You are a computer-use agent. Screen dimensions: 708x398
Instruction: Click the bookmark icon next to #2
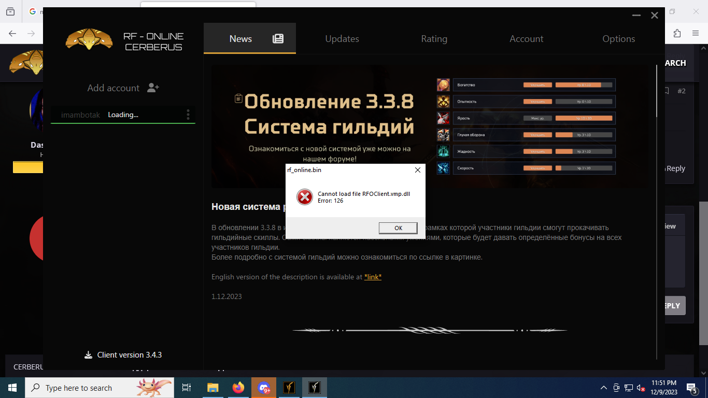[x=667, y=91]
